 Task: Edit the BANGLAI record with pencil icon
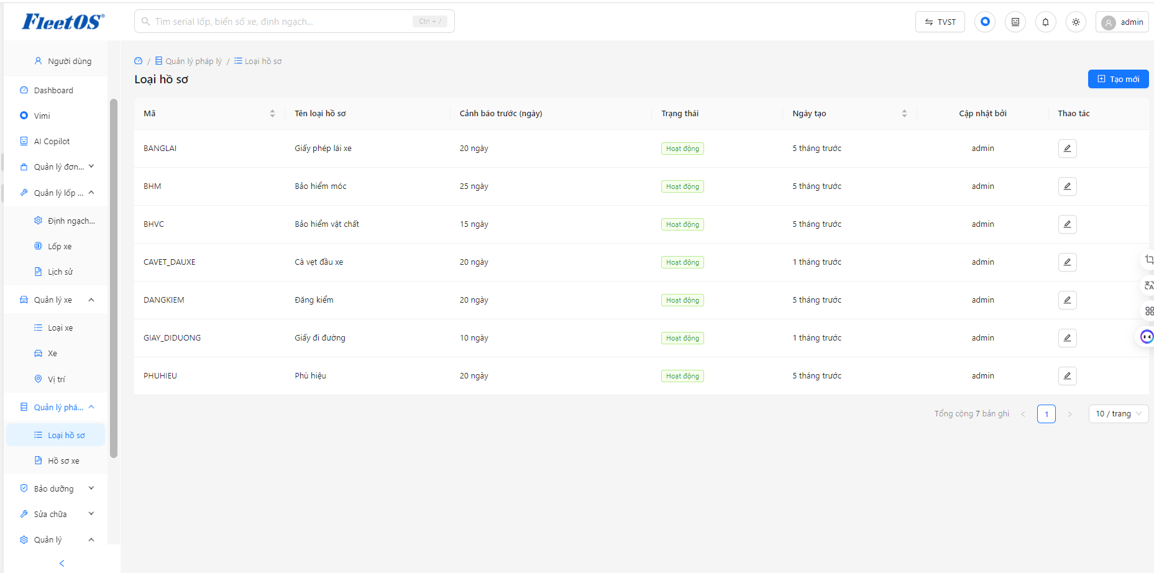pyautogui.click(x=1067, y=149)
